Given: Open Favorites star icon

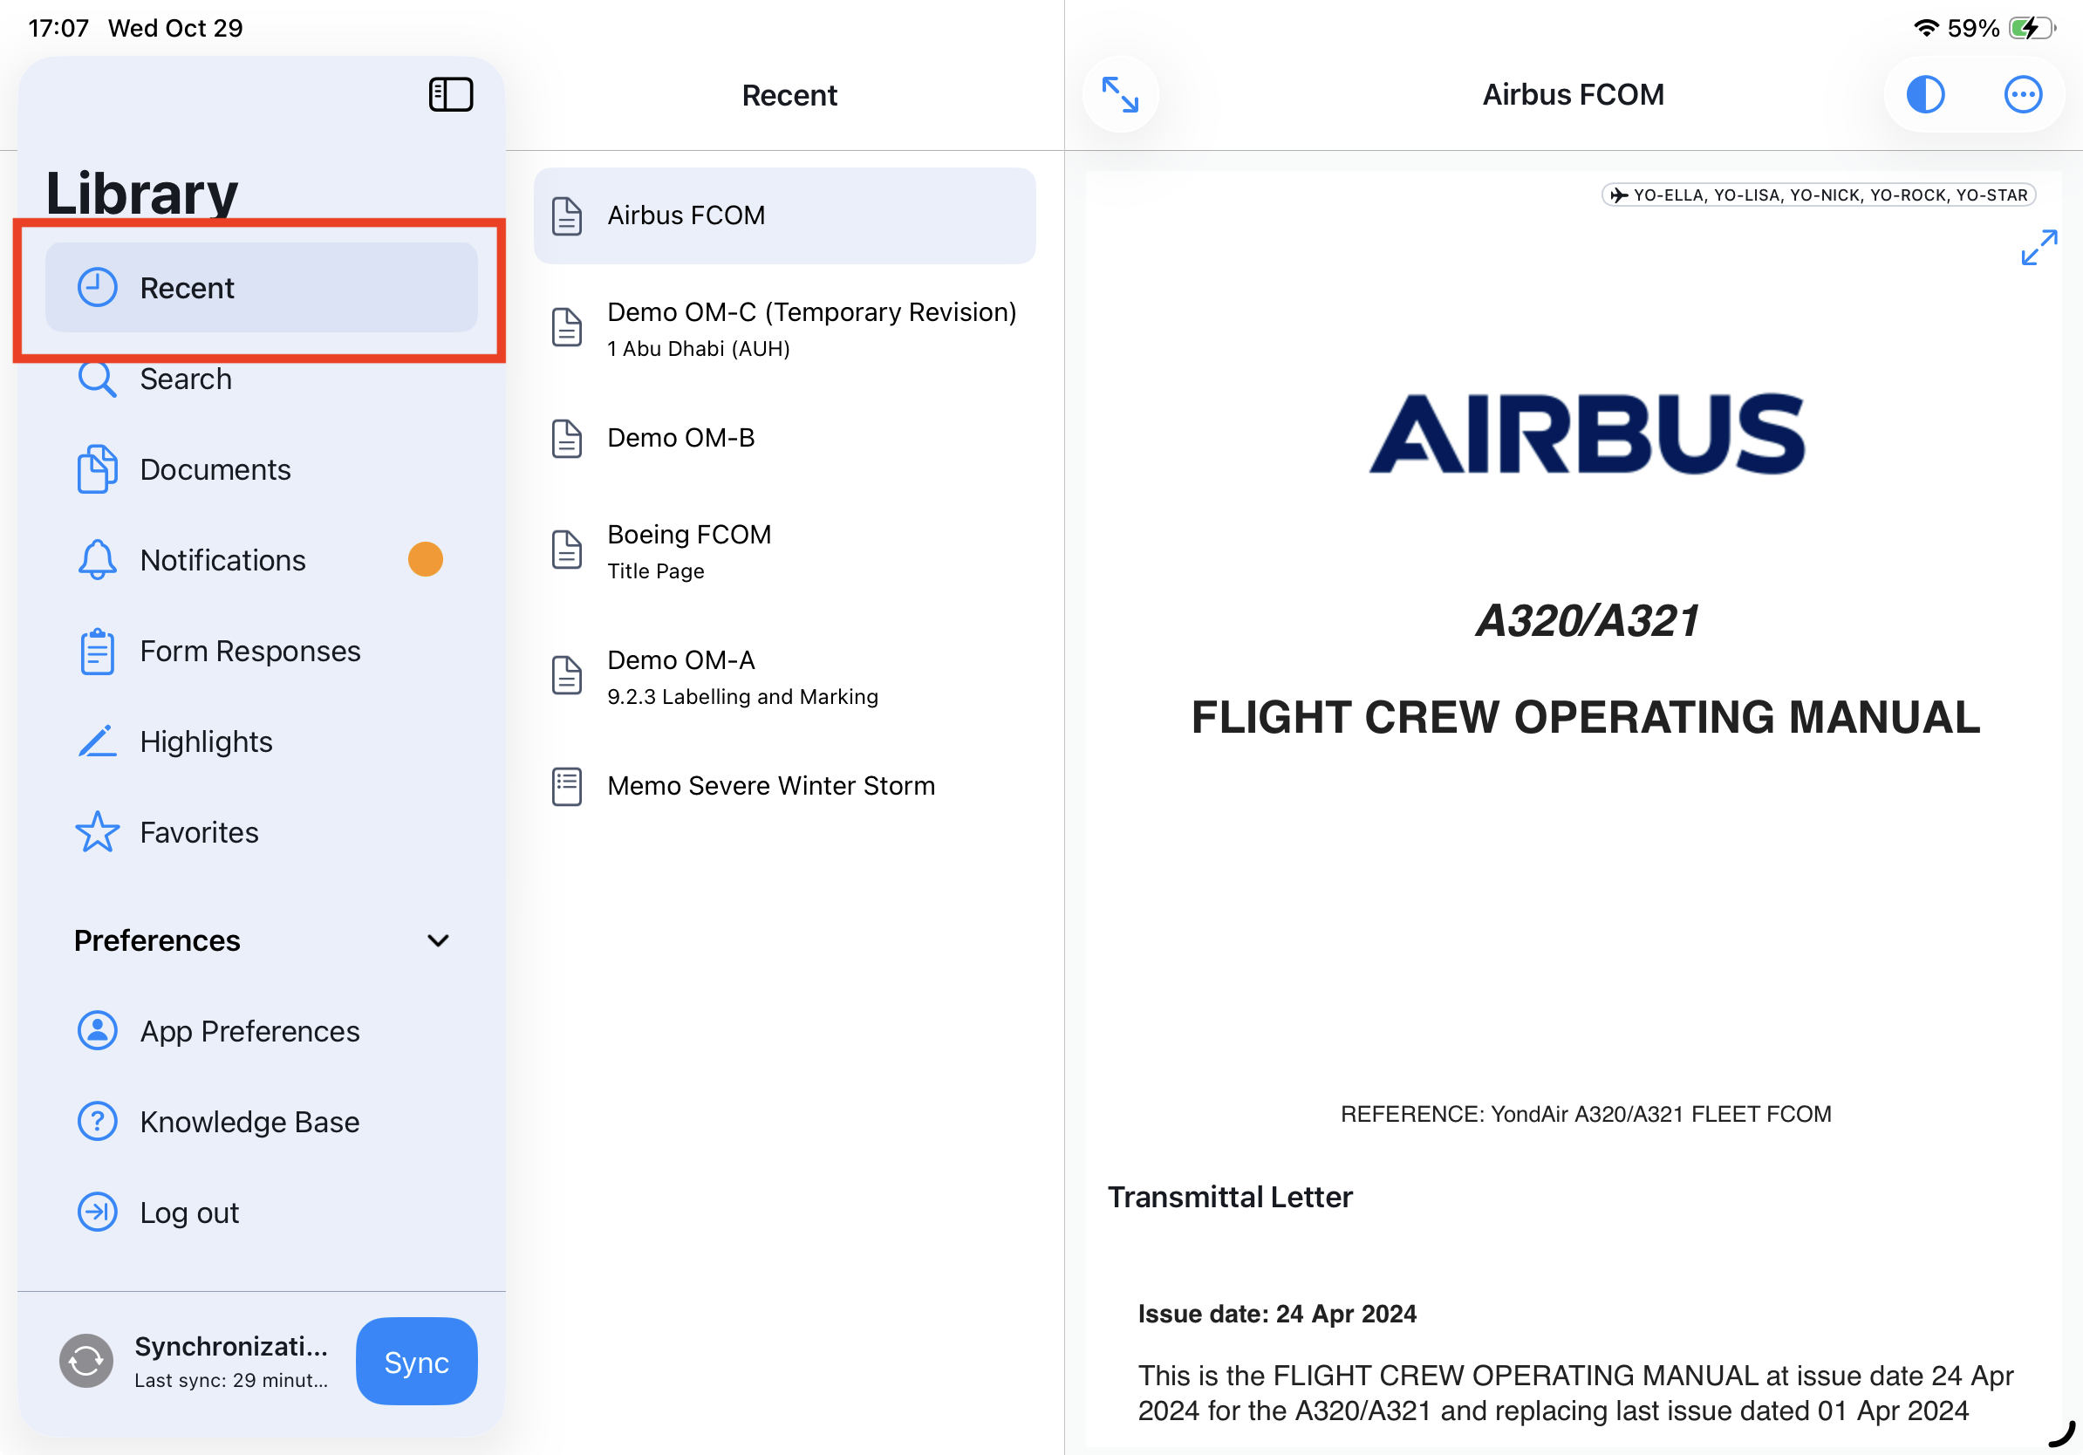Looking at the screenshot, I should [97, 832].
